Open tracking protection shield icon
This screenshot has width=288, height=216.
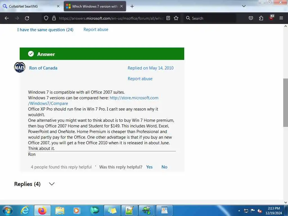coord(46,18)
